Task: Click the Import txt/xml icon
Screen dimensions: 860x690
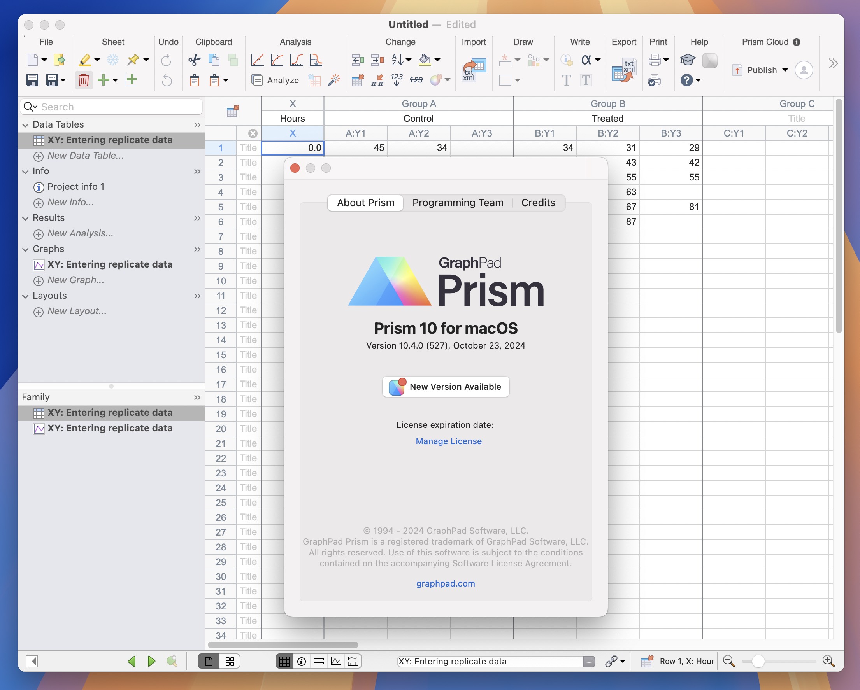Action: pyautogui.click(x=474, y=69)
